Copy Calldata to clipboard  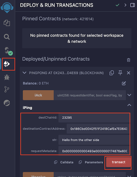pos(64,162)
